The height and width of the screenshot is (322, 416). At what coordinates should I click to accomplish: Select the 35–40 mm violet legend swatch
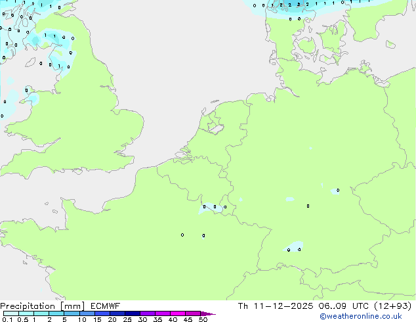pos(163,313)
